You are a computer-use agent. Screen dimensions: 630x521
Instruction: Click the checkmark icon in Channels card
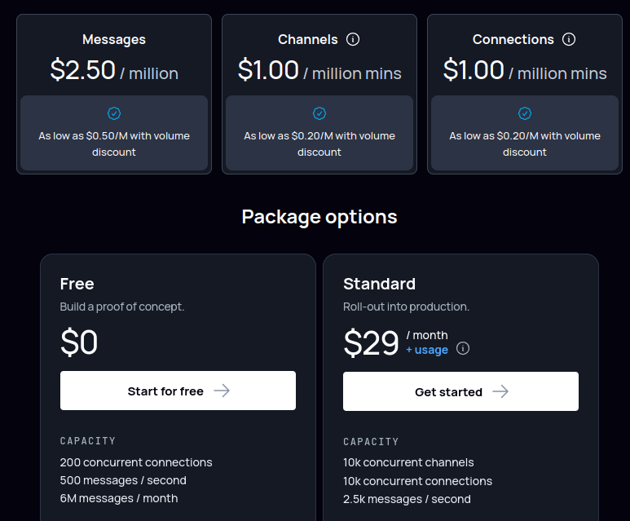point(319,113)
